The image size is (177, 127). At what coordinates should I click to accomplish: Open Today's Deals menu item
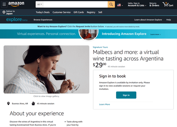[x=43, y=12]
